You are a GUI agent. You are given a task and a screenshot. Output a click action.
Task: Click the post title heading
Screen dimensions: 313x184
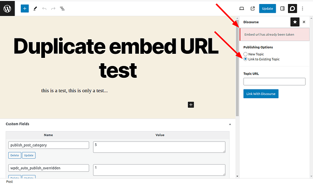[116, 58]
